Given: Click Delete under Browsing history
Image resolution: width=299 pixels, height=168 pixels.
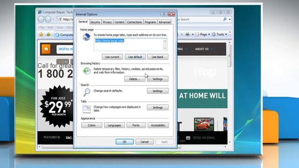Looking at the screenshot, I should [x=135, y=79].
